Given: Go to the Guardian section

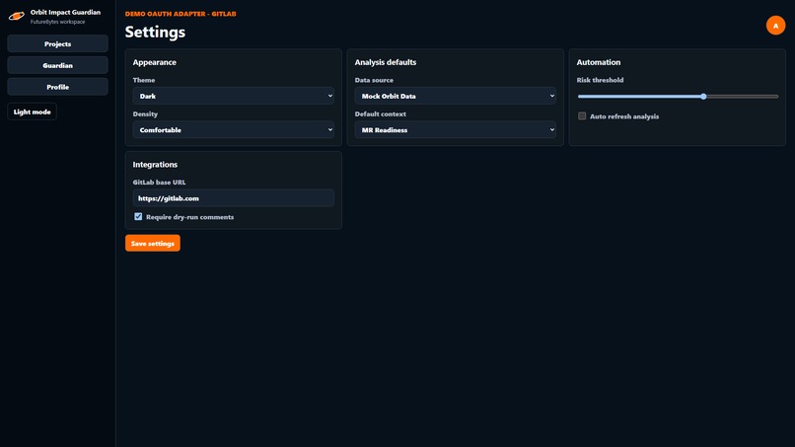Looking at the screenshot, I should pyautogui.click(x=58, y=65).
